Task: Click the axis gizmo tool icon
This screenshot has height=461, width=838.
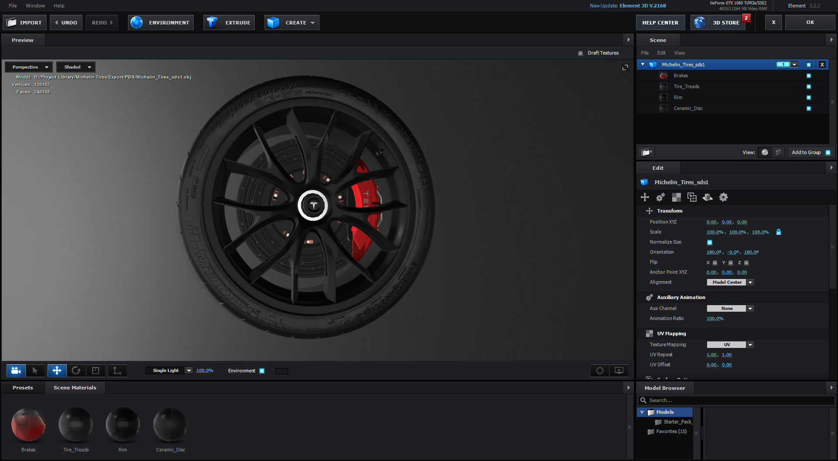Action: click(117, 371)
